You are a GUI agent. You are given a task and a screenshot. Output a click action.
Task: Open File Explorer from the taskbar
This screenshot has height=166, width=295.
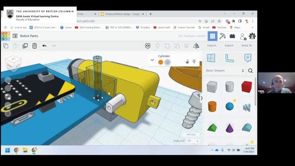pos(25,150)
